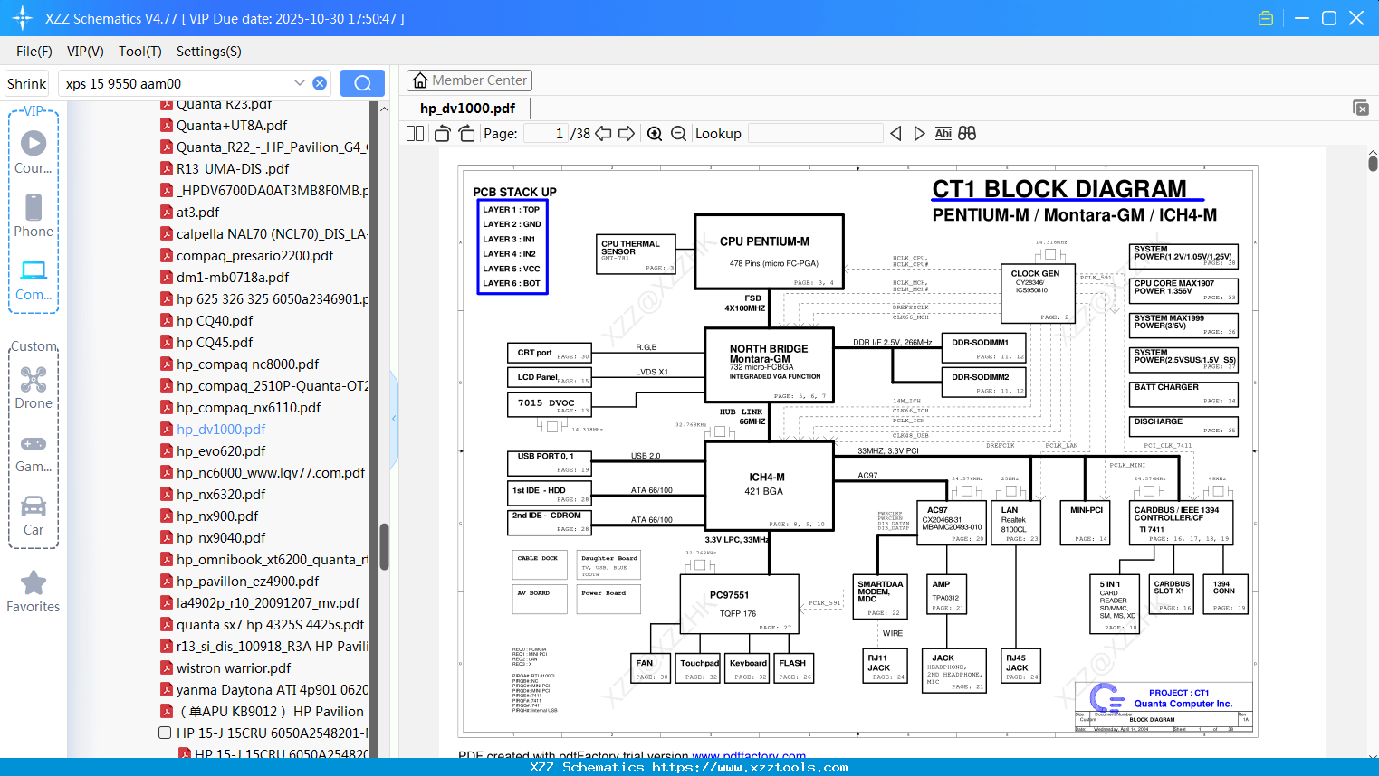Open the Drone category
Viewport: 1379px width, 776px height.
pos(34,389)
